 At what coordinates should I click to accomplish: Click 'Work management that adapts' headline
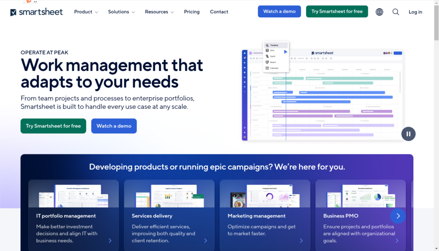pos(112,74)
